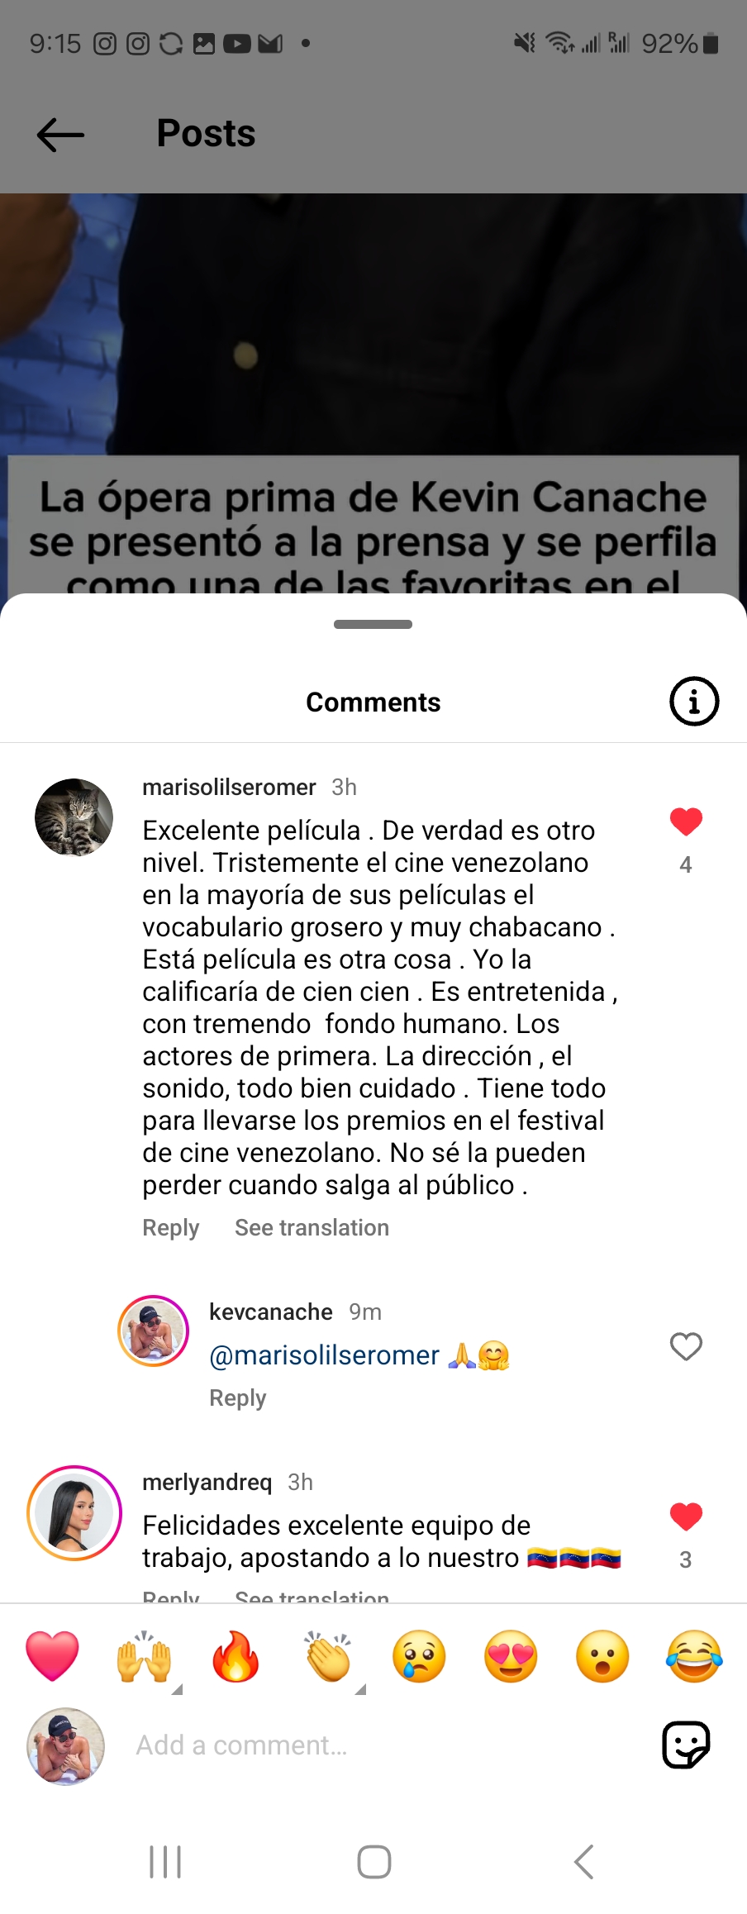Insert the fire emoji reaction
Image resolution: width=747 pixels, height=1914 pixels.
pos(236,1656)
